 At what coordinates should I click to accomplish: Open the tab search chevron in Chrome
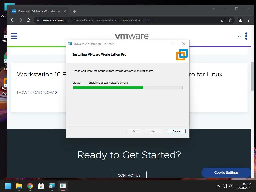pos(214,9)
